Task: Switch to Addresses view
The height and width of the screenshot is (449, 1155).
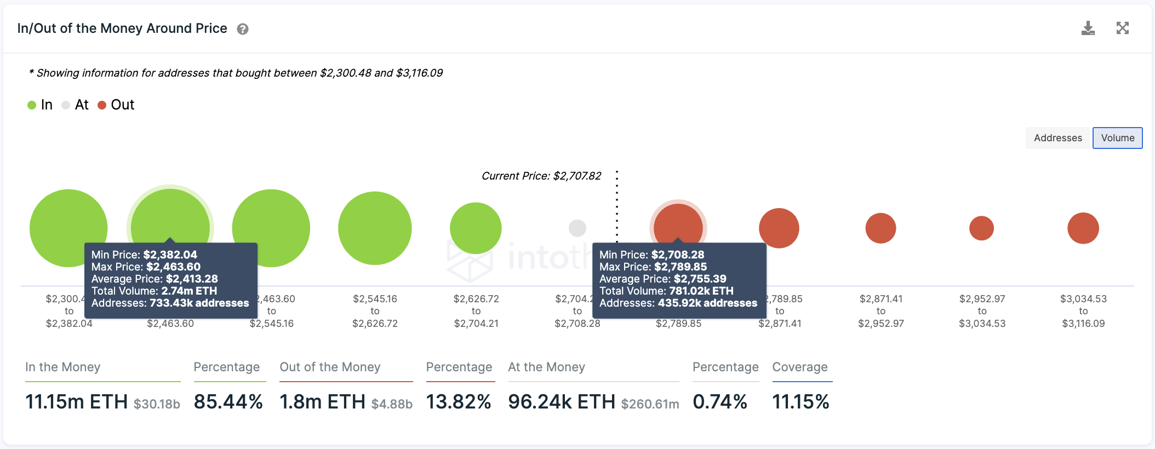Action: [1058, 138]
